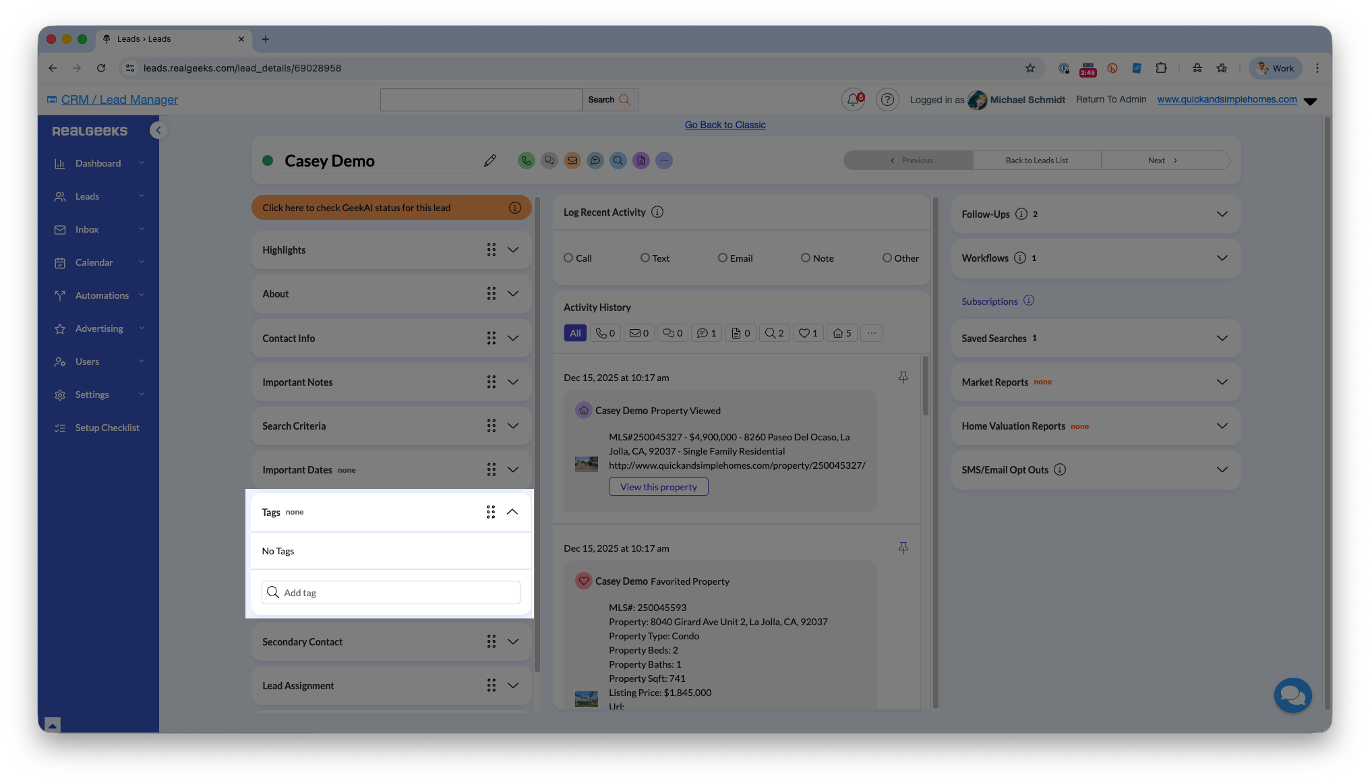Open the notifications bell
The height and width of the screenshot is (783, 1370).
853,100
